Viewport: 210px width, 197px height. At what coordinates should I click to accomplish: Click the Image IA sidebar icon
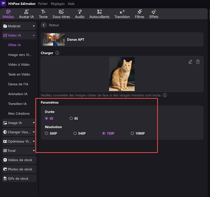5,123
